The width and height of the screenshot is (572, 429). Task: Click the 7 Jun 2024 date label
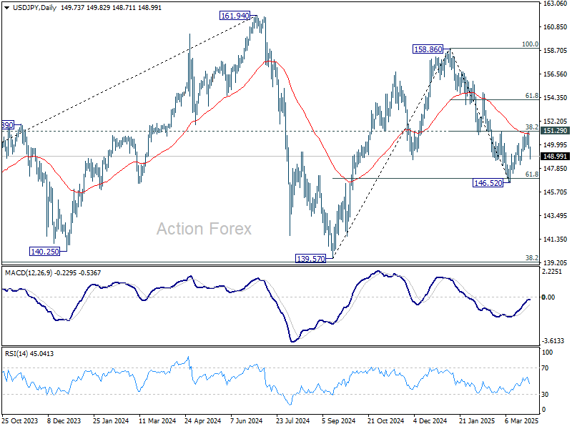point(247,420)
